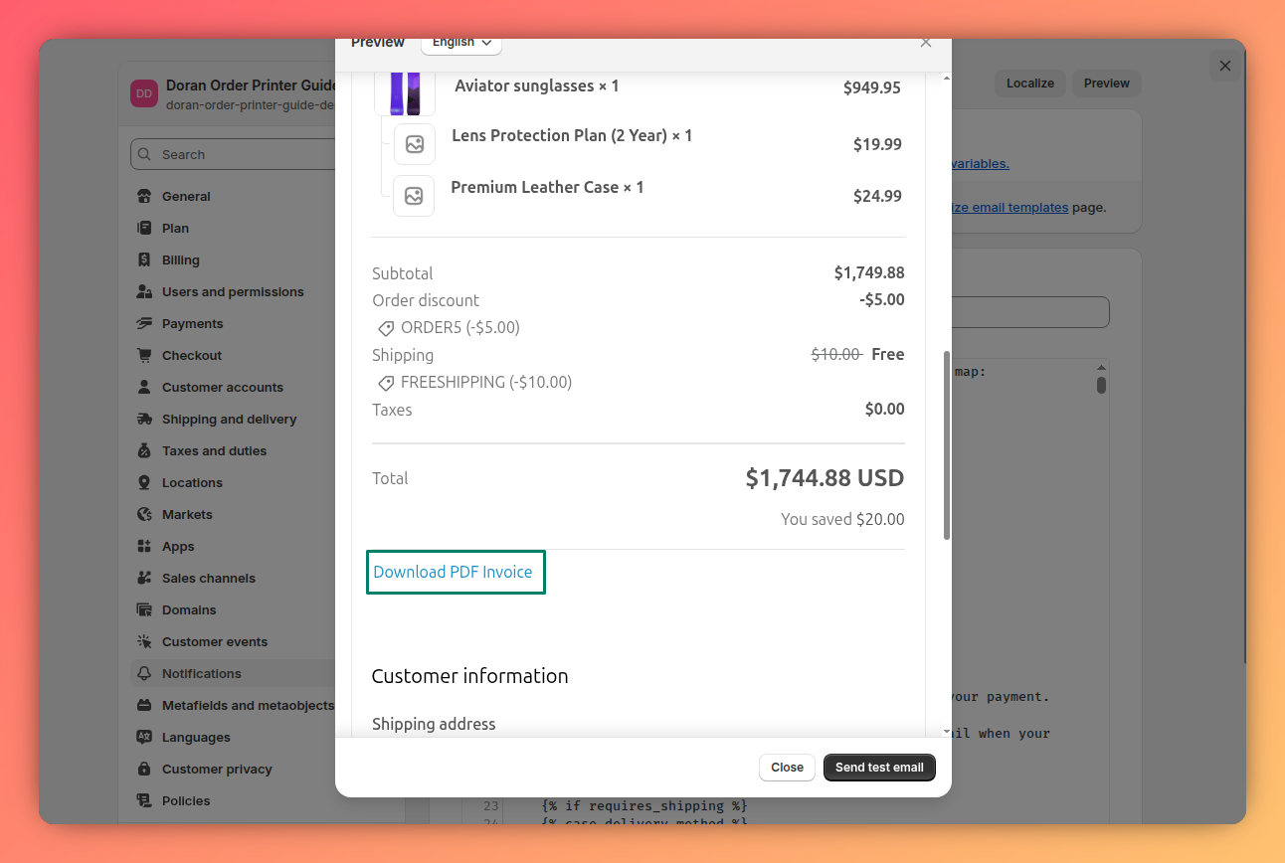Image resolution: width=1285 pixels, height=863 pixels.
Task: Click the Aviator sunglasses price $949.95
Action: pos(872,87)
